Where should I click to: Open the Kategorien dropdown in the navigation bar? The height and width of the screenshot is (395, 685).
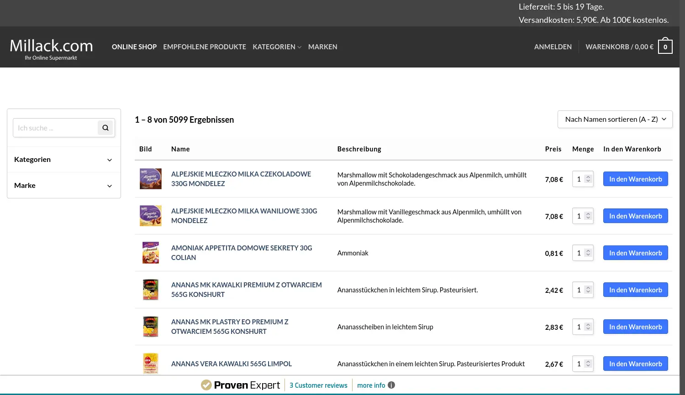tap(276, 47)
